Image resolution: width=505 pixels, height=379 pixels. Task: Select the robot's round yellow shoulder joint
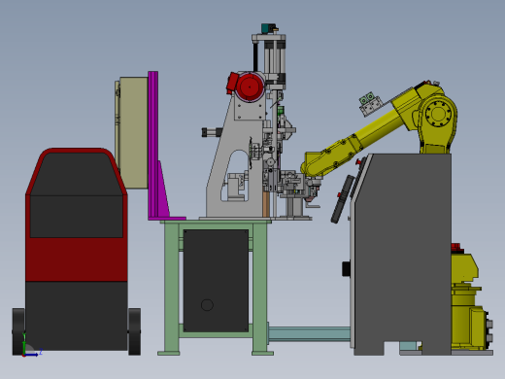[438, 114]
